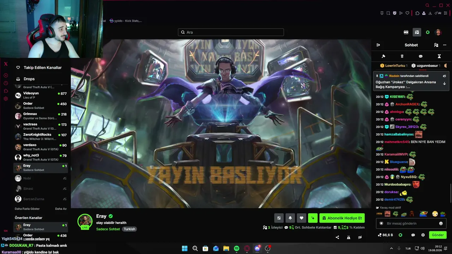Select the Videoyun channel in sidebar
Viewport: 452px width, 254px height.
[41, 95]
